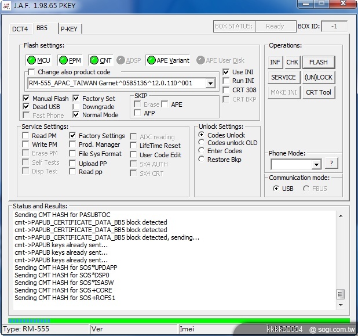Click the Ready box status field
The height and width of the screenshot is (336, 358).
(275, 26)
